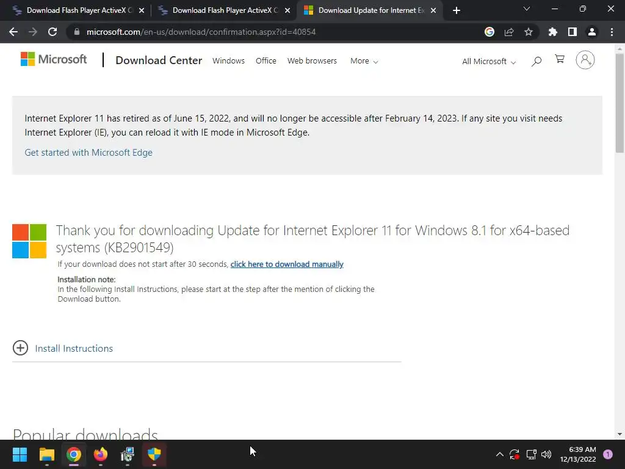Viewport: 625px width, 469px height.
Task: Open the volume speaker icon
Action: pyautogui.click(x=546, y=454)
